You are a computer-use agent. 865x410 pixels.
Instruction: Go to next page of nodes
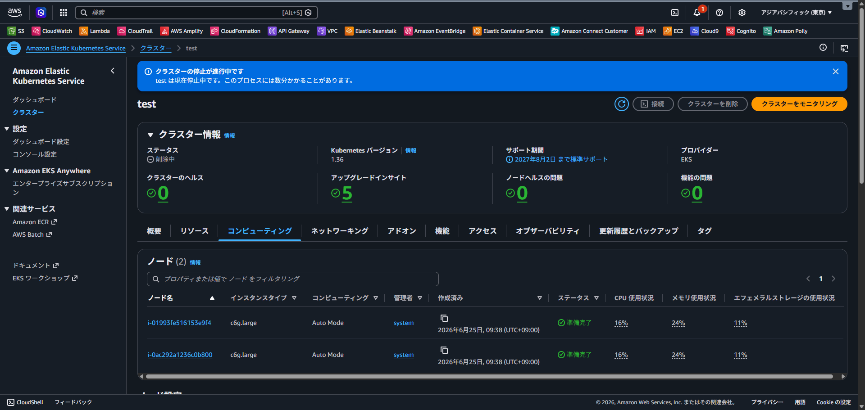pos(833,279)
